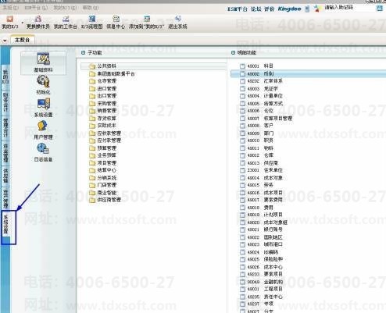
Task: Open 信息中心 toolbar icon
Action: [116, 22]
